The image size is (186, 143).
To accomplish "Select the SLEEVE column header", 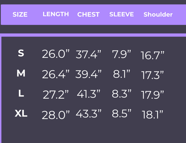I will click(x=121, y=14).
